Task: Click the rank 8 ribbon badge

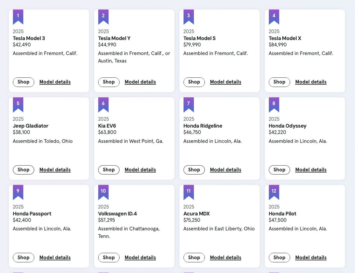Action: pos(274,105)
